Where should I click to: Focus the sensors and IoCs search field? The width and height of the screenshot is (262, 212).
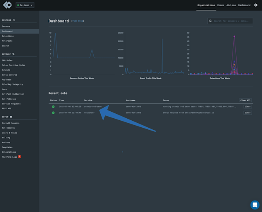230,21
